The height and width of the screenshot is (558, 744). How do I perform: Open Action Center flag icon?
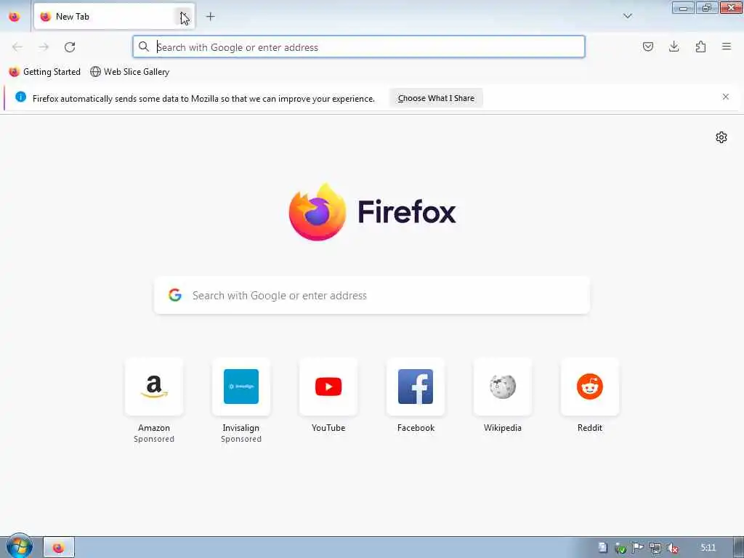(637, 548)
